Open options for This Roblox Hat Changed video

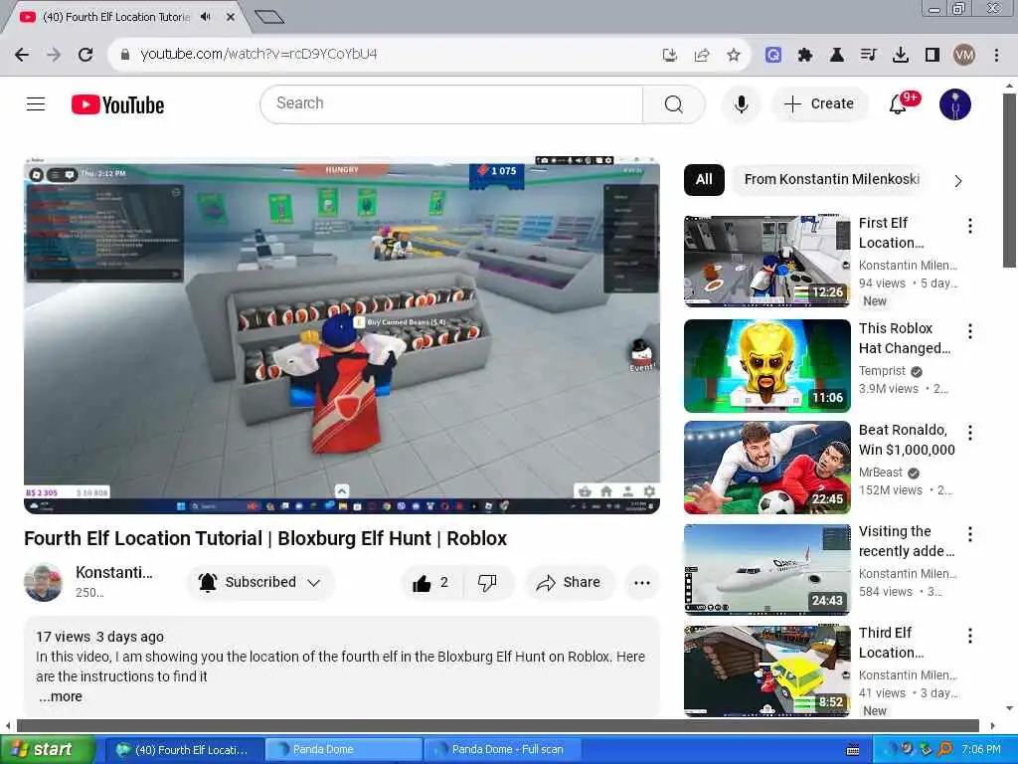point(970,331)
